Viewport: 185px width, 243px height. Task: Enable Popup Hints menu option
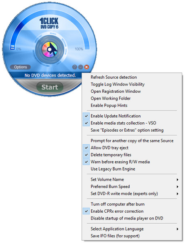132,105
